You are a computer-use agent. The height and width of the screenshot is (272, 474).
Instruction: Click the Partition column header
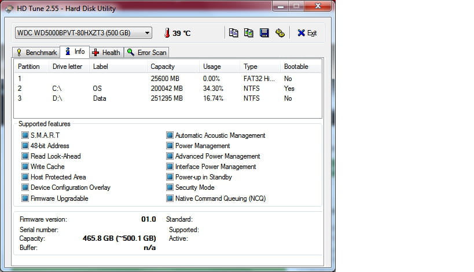[31, 67]
